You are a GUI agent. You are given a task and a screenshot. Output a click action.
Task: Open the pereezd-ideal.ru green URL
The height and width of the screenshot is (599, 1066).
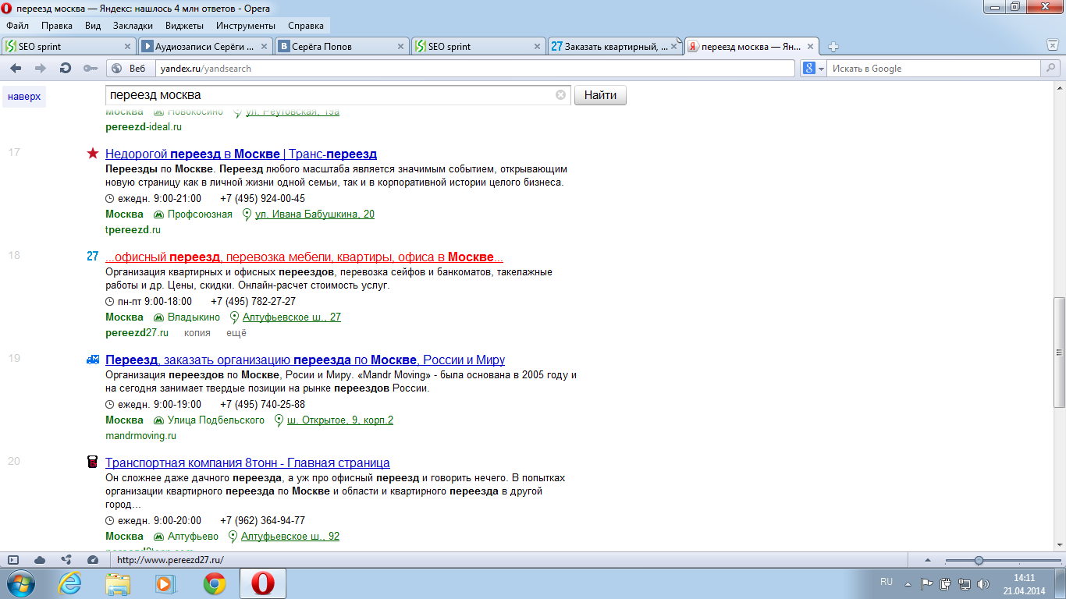pyautogui.click(x=144, y=126)
